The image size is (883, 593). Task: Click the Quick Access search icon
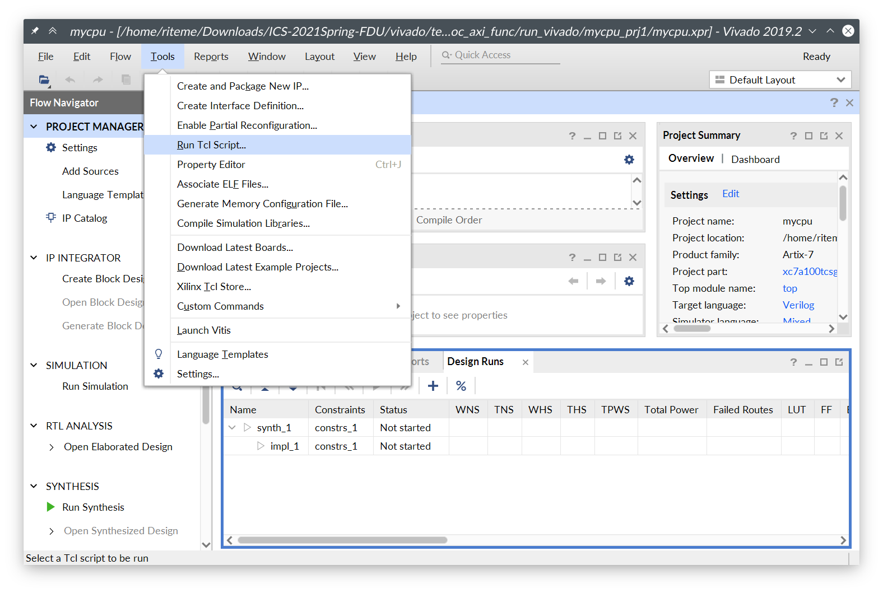point(447,55)
